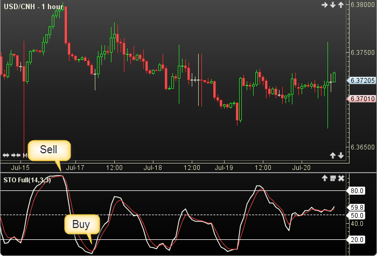Click the Jul-15 date on time axis

(x=20, y=167)
